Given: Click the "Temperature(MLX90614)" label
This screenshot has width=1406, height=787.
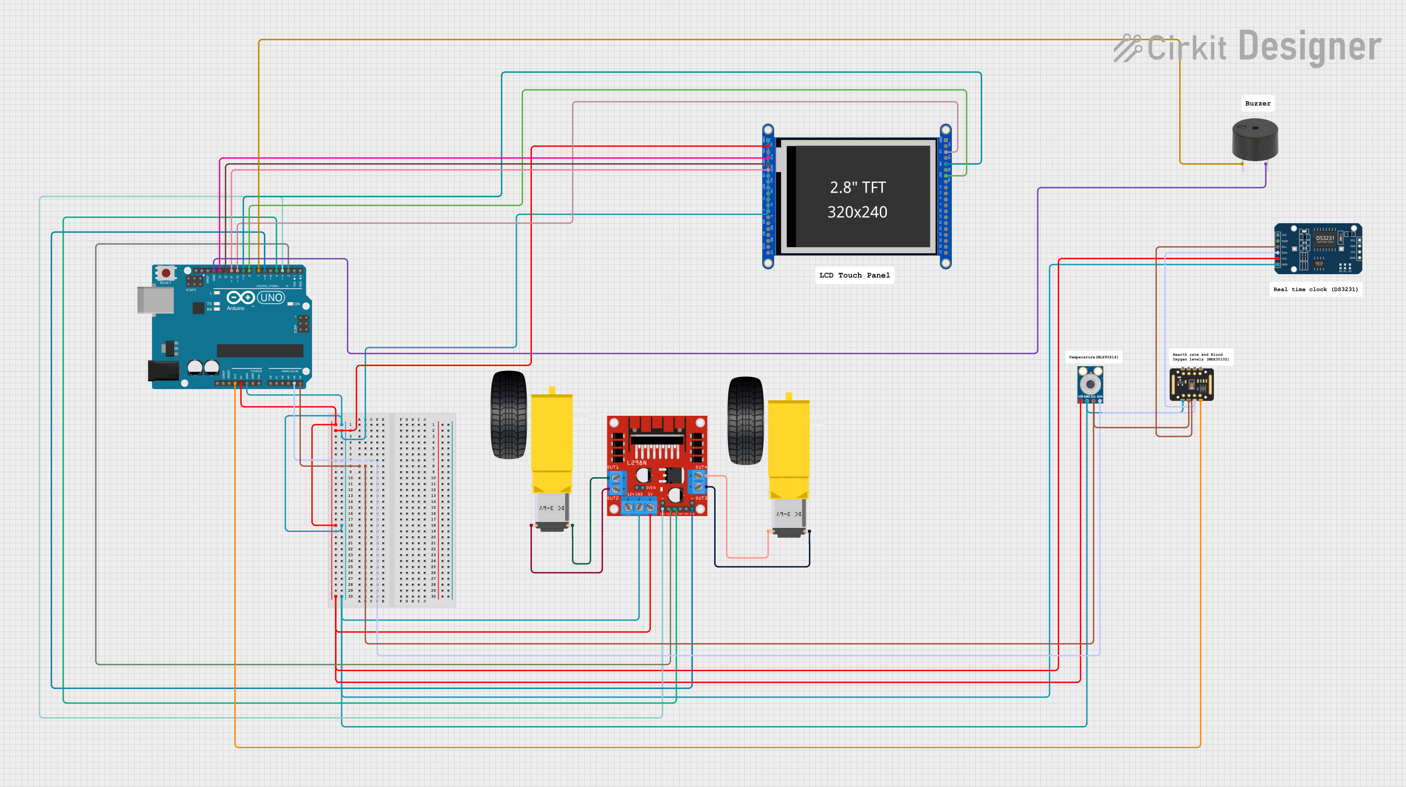Looking at the screenshot, I should point(1093,357).
